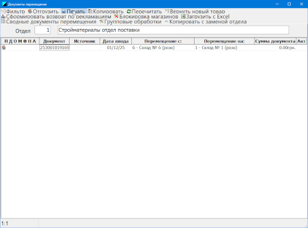308x228 pixels.
Task: Click date cell 01/12/25
Action: (116, 48)
